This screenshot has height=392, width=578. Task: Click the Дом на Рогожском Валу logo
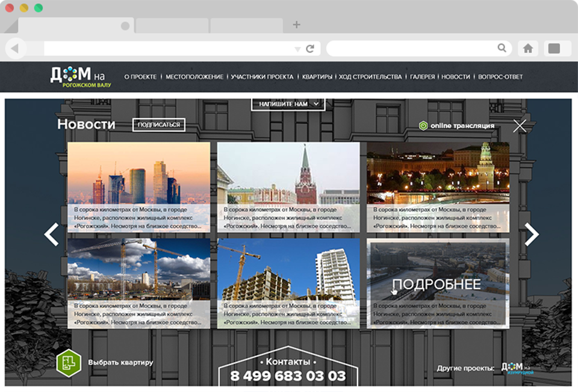point(80,77)
